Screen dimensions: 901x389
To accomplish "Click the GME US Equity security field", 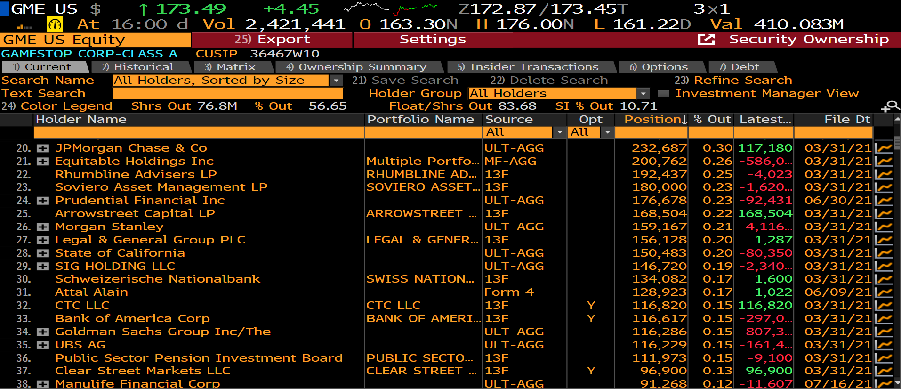I will click(x=96, y=40).
